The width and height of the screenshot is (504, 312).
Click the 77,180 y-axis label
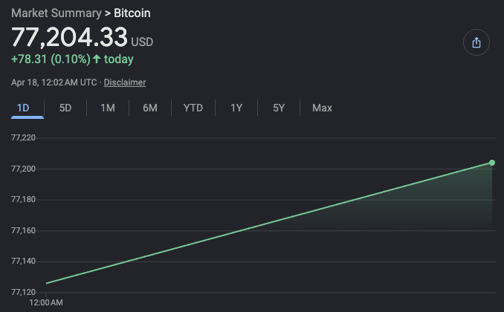[23, 200]
